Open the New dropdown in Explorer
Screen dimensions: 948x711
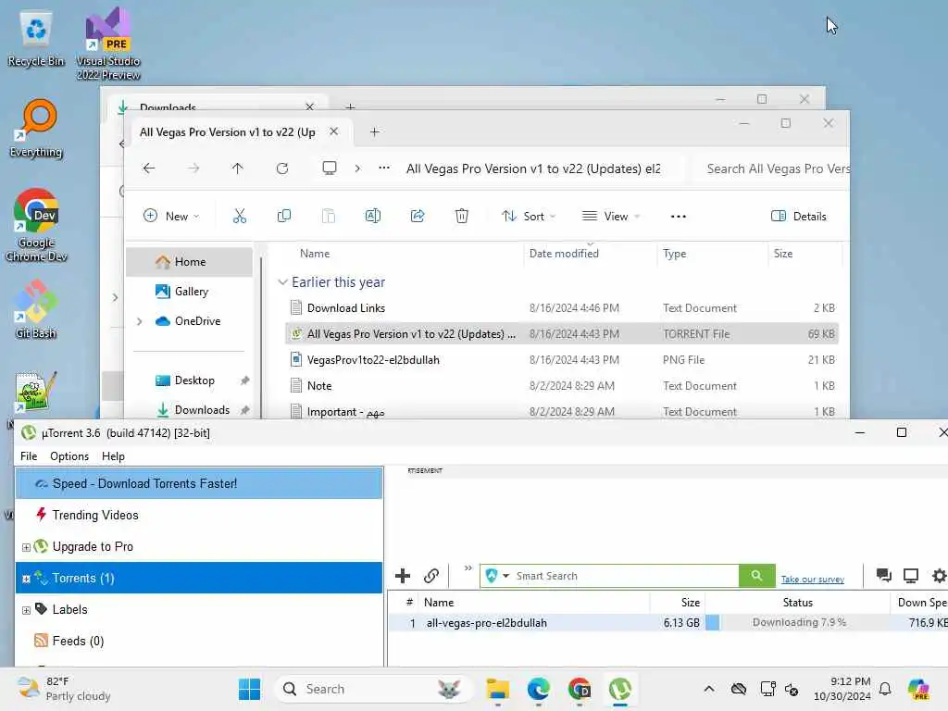pyautogui.click(x=171, y=216)
